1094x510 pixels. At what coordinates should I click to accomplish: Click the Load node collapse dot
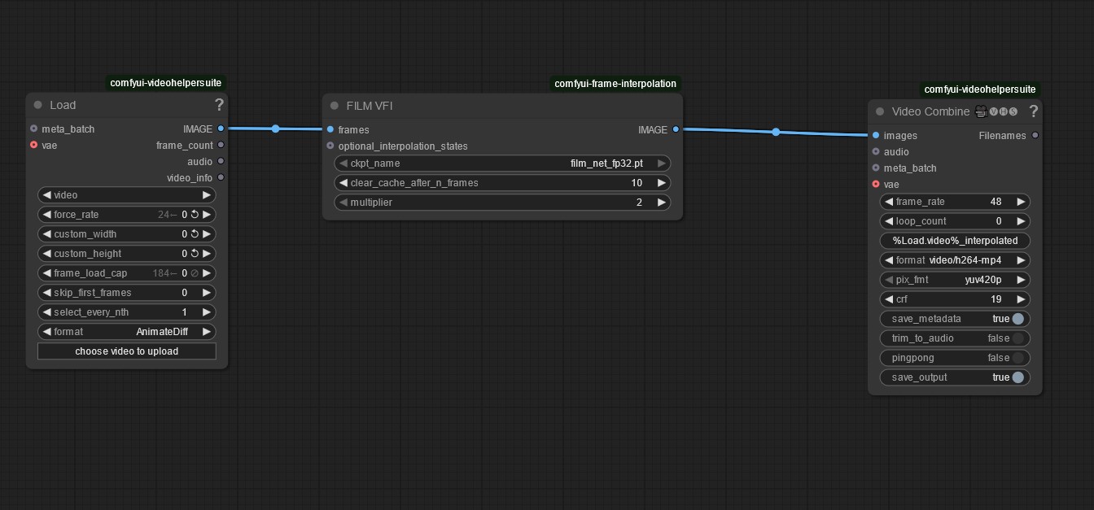click(x=38, y=105)
